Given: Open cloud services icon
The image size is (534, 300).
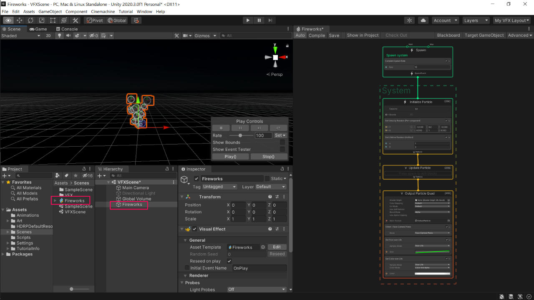Looking at the screenshot, I should pos(423,20).
